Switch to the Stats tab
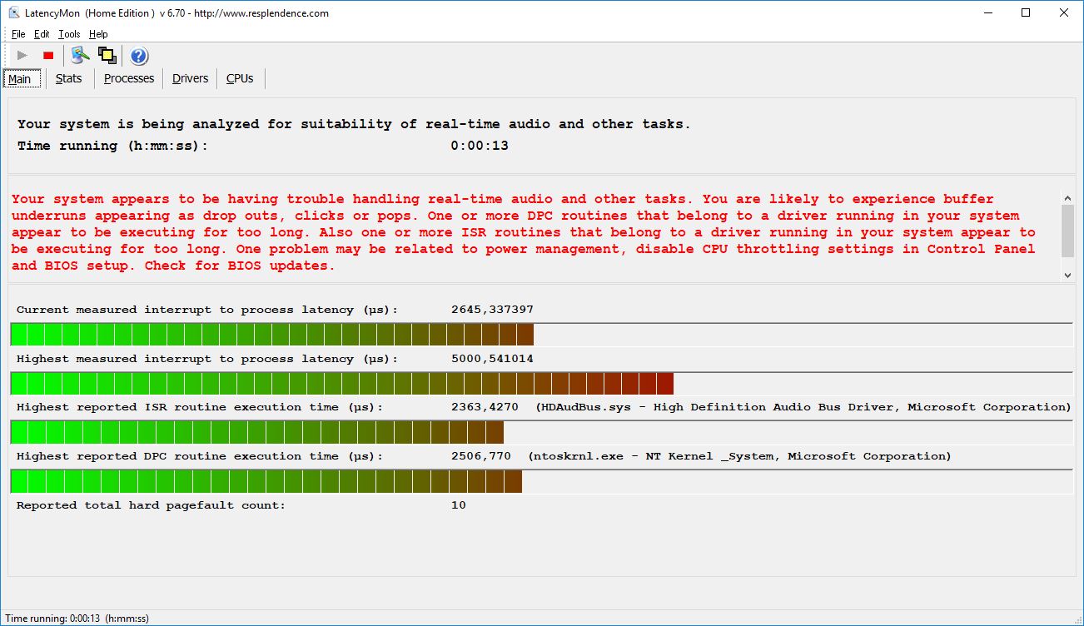The height and width of the screenshot is (626, 1084). (x=69, y=78)
